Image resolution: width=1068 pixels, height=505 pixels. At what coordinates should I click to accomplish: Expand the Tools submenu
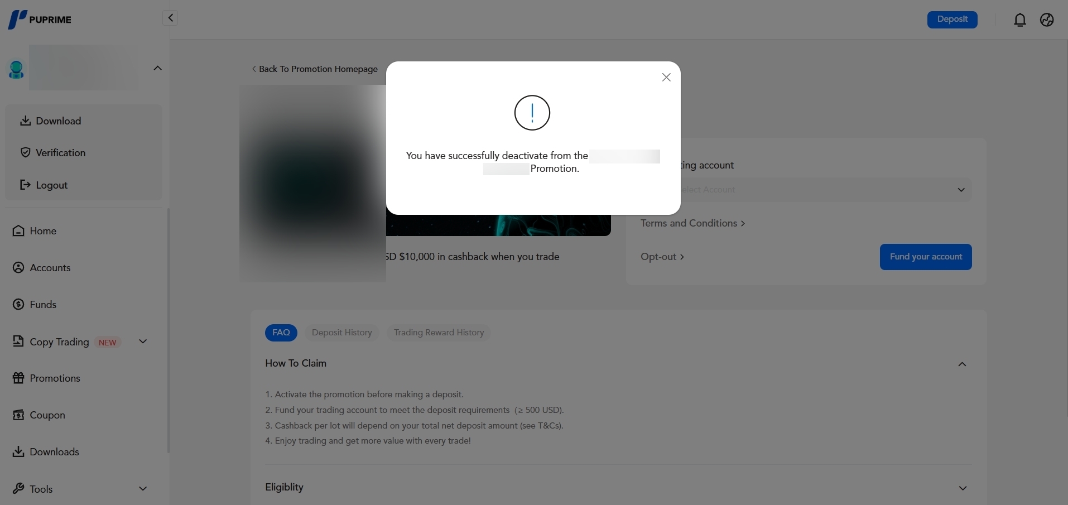[x=143, y=489]
